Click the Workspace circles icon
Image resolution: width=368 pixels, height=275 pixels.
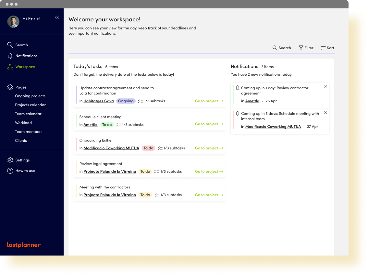[x=10, y=67]
